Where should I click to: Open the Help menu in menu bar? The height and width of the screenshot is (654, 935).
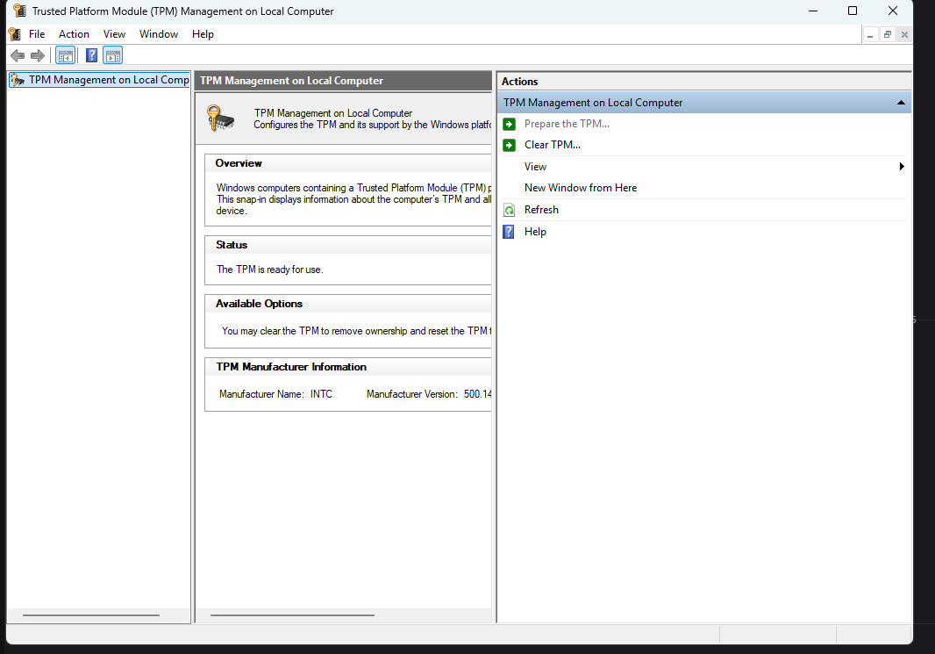pyautogui.click(x=203, y=34)
